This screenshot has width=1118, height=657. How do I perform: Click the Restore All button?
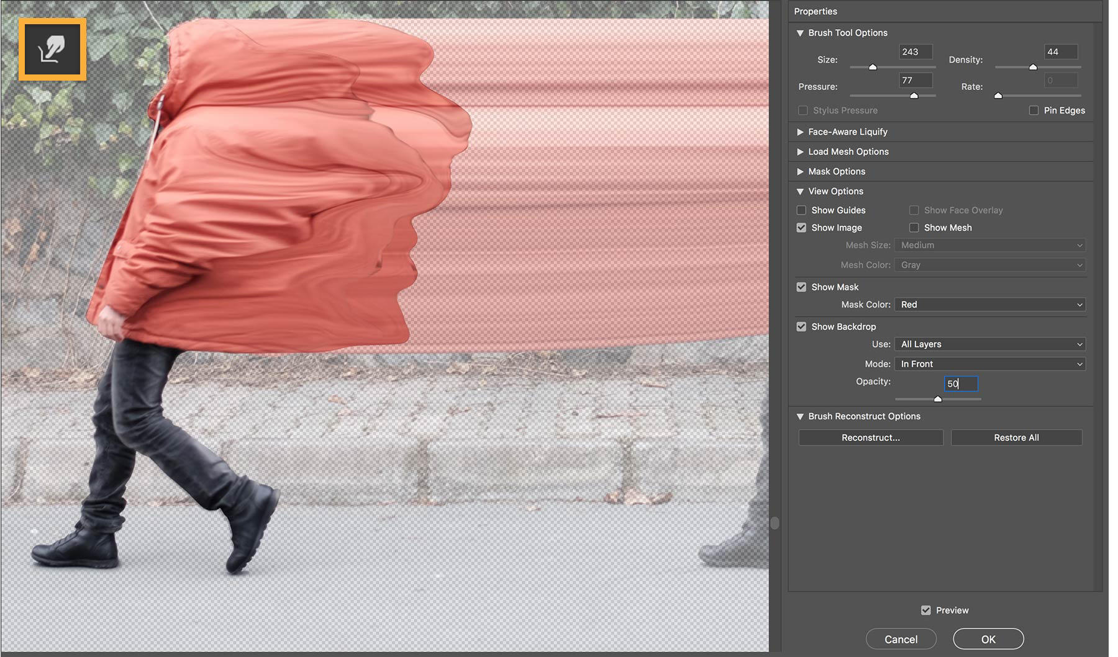pos(1016,437)
